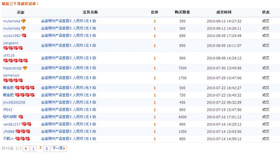The width and height of the screenshot is (280, 153).
Task: Click the single heart icon in the 4000-quantity row
Action: [21, 117]
